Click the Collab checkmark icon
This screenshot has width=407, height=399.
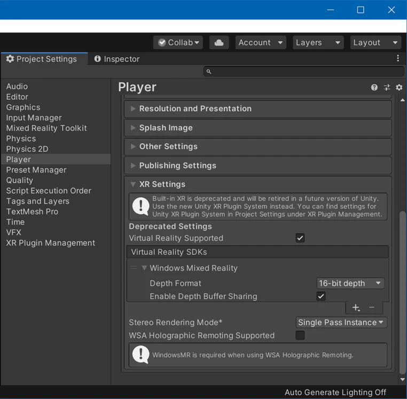pyautogui.click(x=162, y=43)
